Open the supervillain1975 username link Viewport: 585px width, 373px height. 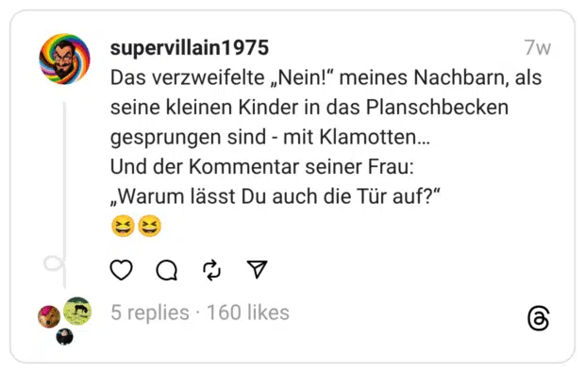pos(190,48)
